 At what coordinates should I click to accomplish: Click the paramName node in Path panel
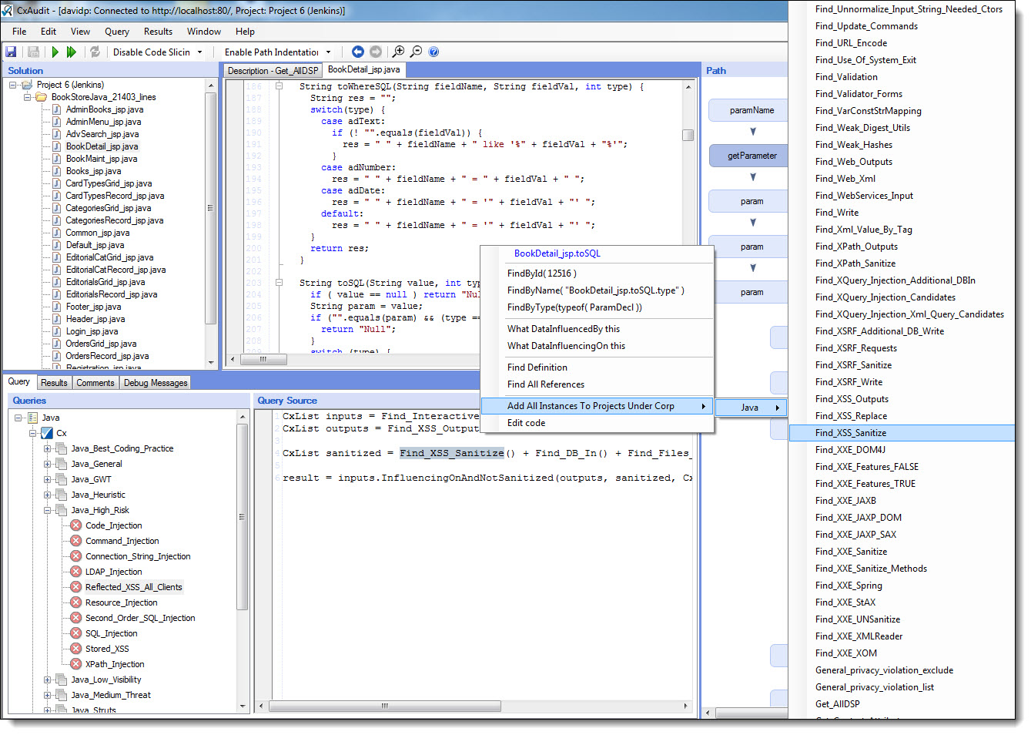tap(748, 110)
